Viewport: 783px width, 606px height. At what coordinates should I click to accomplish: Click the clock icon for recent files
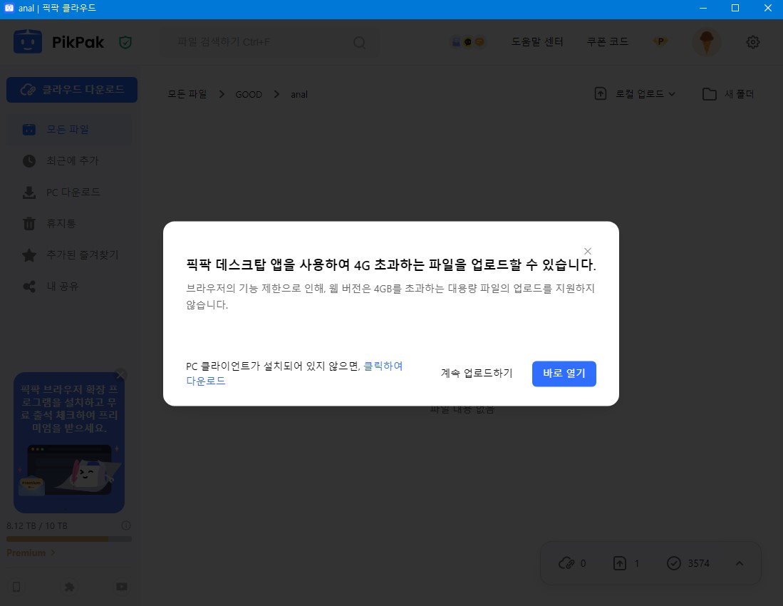point(29,161)
